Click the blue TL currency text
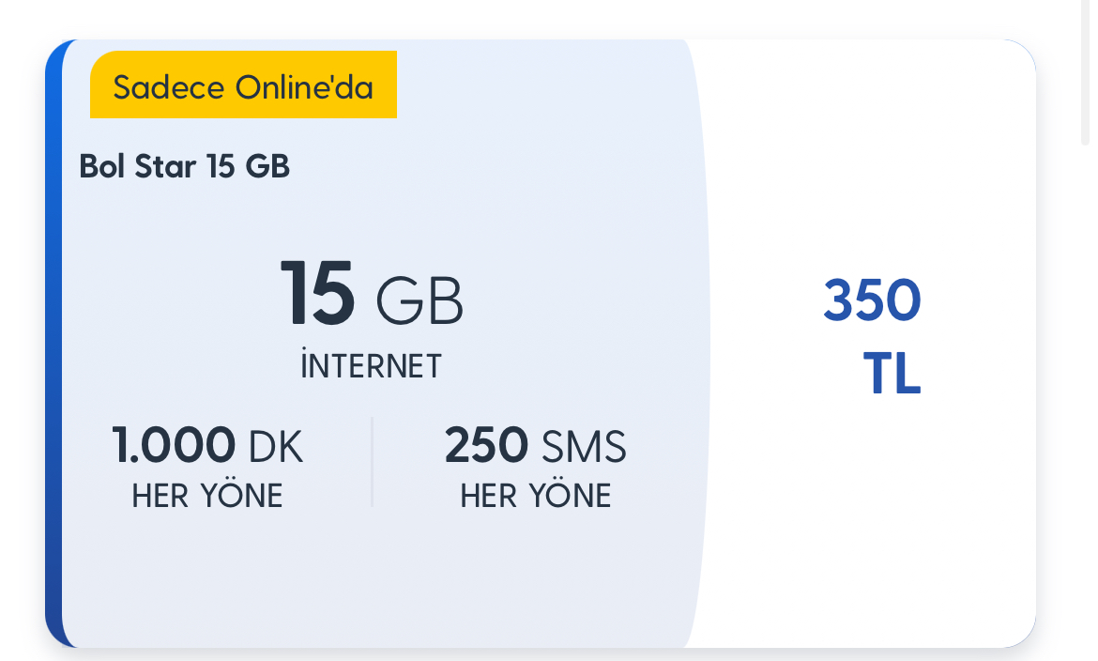The width and height of the screenshot is (1098, 661). [x=892, y=374]
